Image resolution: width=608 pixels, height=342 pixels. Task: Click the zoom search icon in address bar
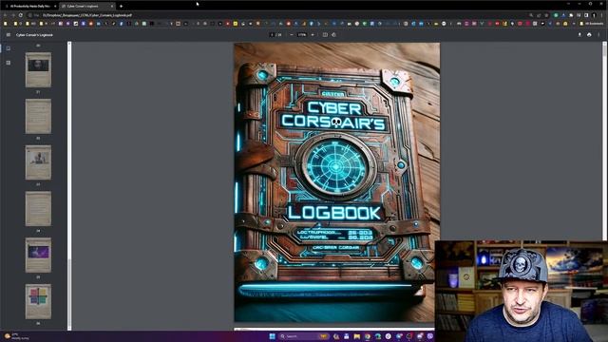[531, 15]
